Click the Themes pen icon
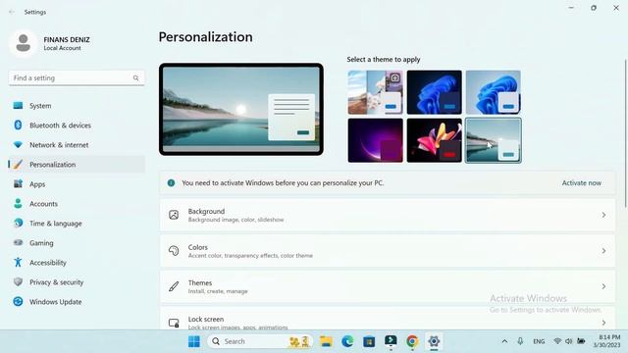Screen dimensions: 628x353 [x=174, y=286]
